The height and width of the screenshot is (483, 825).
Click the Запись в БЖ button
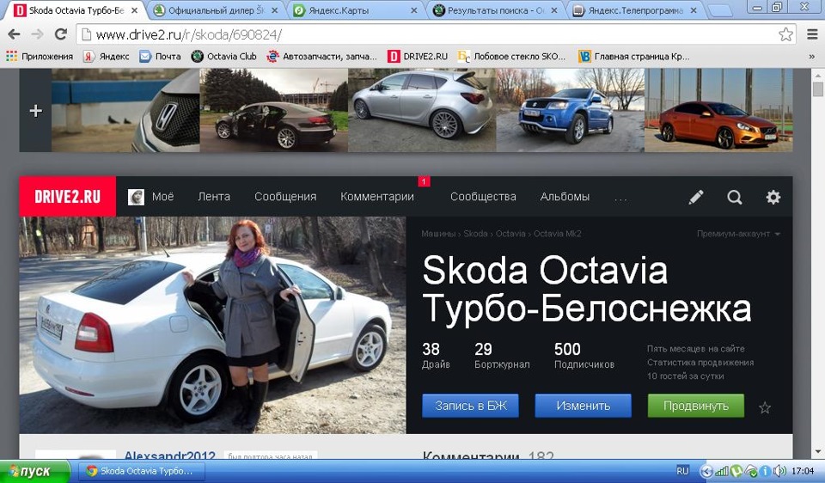point(470,406)
